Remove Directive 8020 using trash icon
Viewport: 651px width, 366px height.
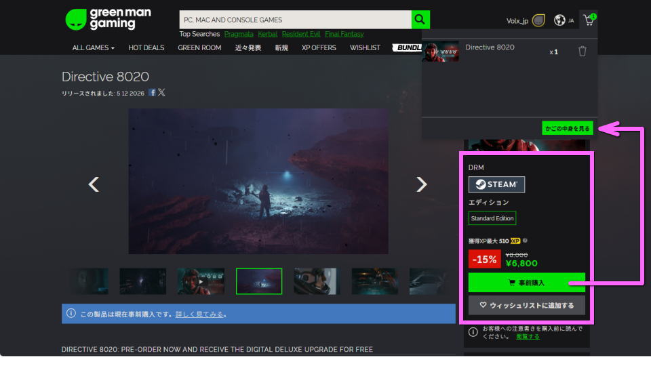[x=582, y=52]
